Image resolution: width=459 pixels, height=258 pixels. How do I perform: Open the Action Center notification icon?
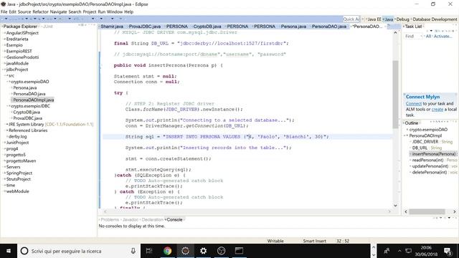click(448, 251)
